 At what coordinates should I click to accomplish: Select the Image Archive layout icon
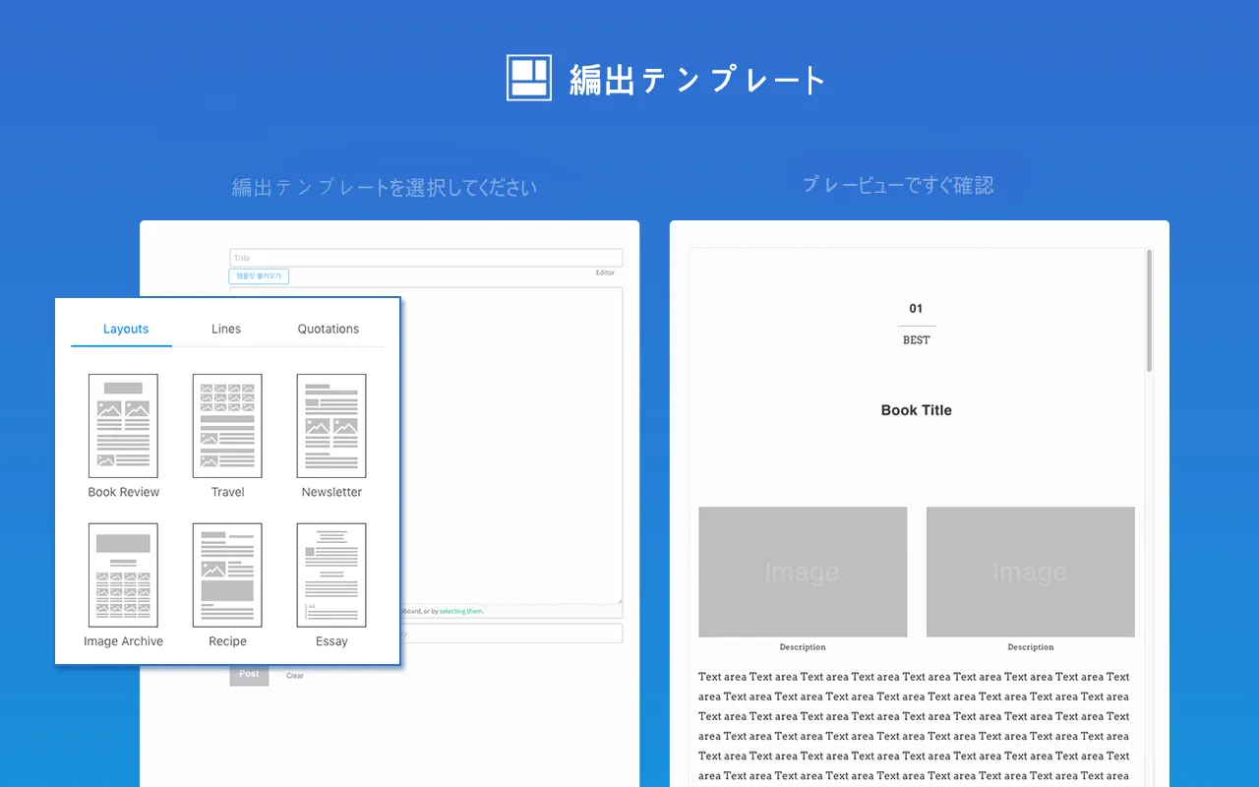[x=123, y=575]
